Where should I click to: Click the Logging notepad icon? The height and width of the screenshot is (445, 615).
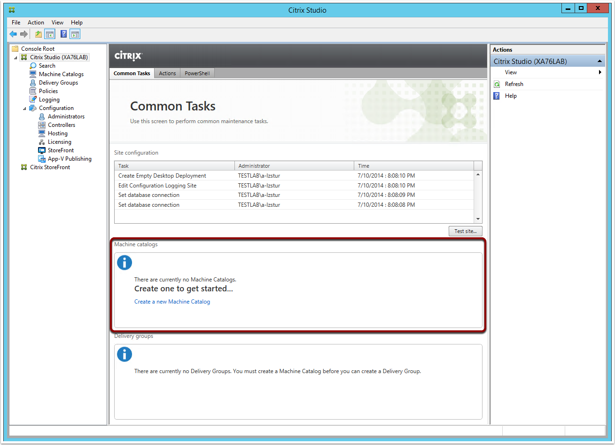[33, 100]
